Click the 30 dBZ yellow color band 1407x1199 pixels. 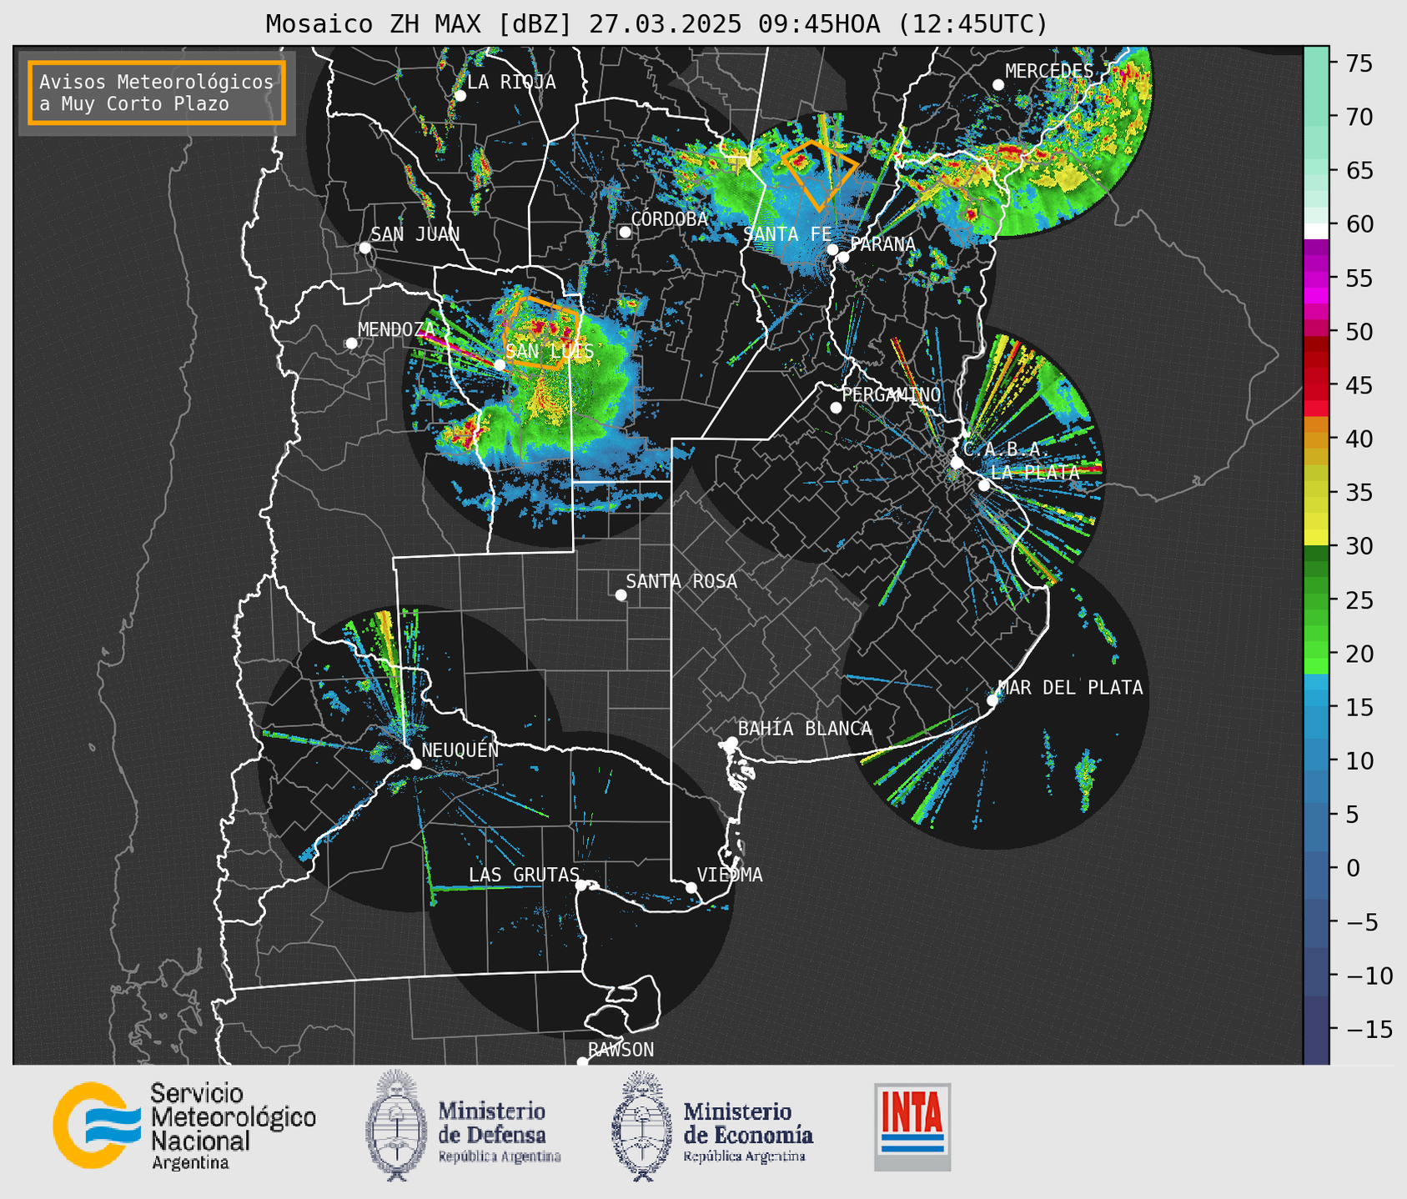1316,538
